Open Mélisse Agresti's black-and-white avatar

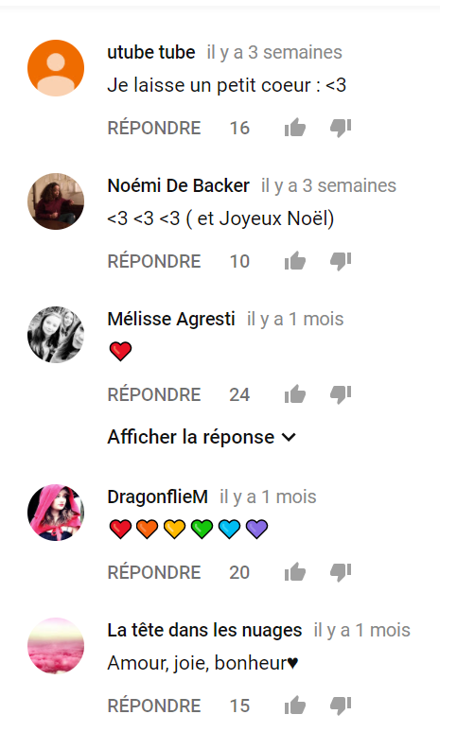point(56,335)
